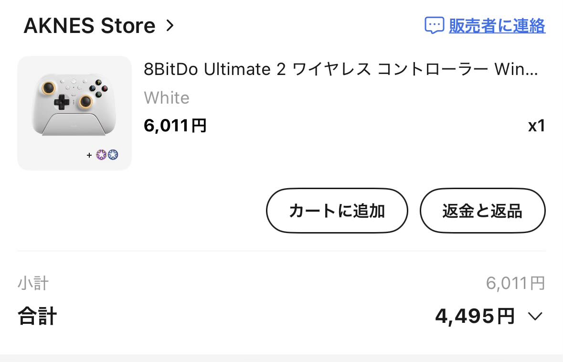Tap the chat bubble icon
Image resolution: width=563 pixels, height=362 pixels.
click(x=434, y=25)
